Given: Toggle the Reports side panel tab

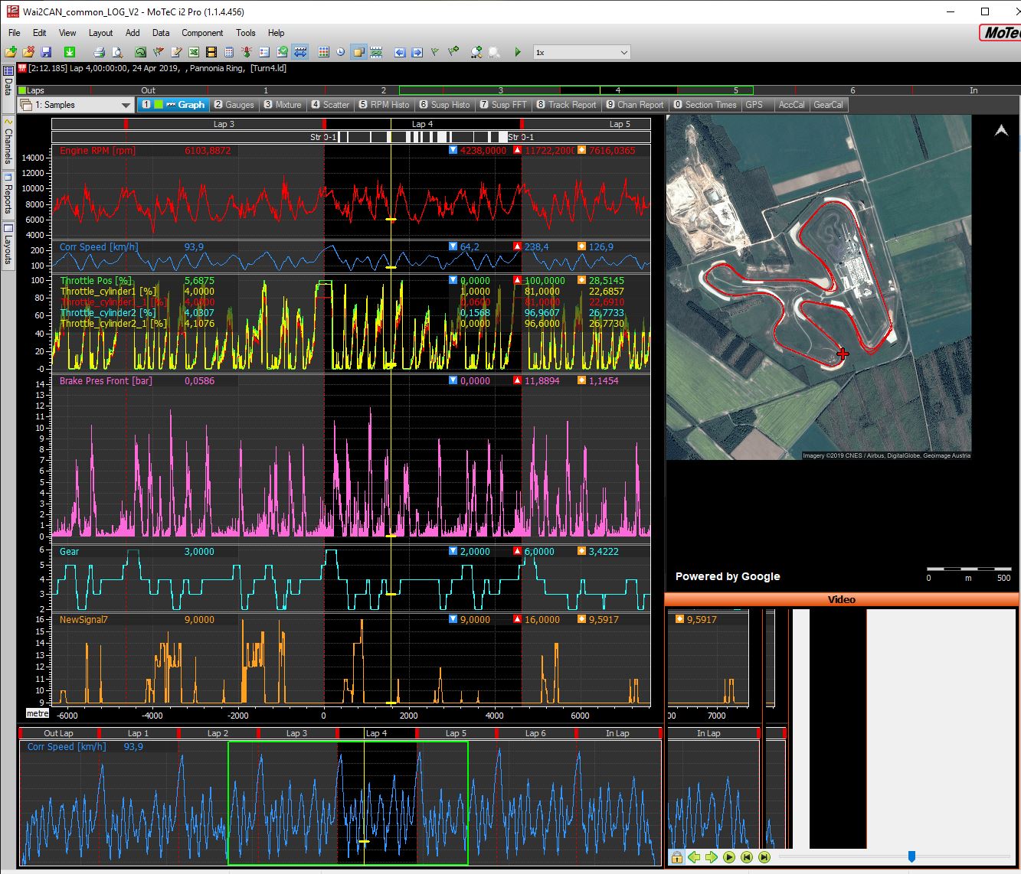Looking at the screenshot, I should (x=8, y=194).
